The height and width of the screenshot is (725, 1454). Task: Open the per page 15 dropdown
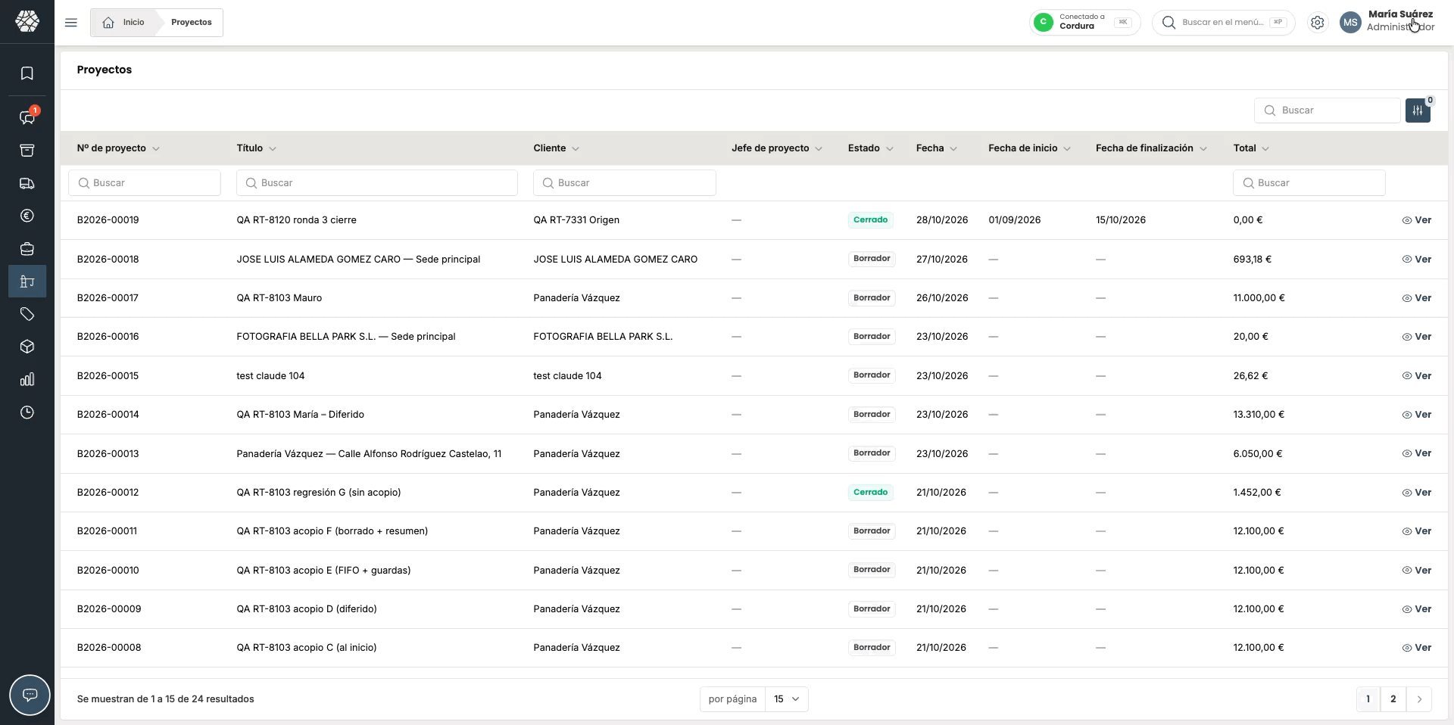pos(787,699)
